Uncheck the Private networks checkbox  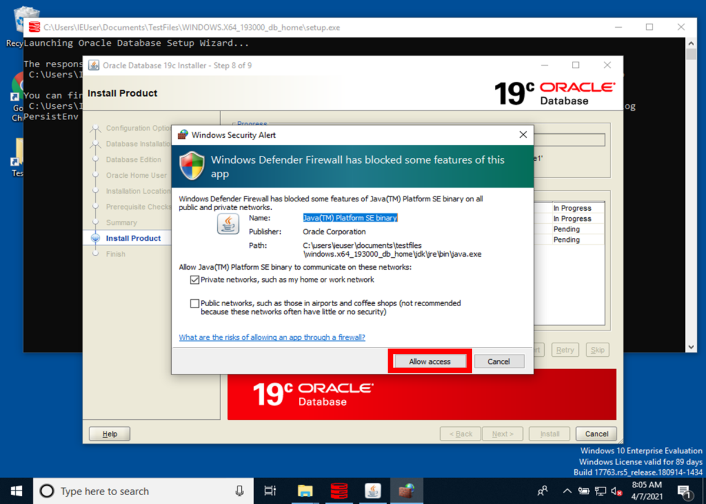coord(194,280)
